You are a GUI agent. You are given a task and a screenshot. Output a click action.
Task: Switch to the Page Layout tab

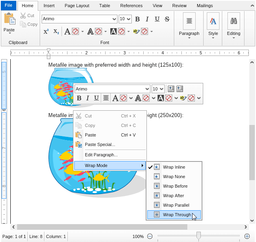click(77, 6)
